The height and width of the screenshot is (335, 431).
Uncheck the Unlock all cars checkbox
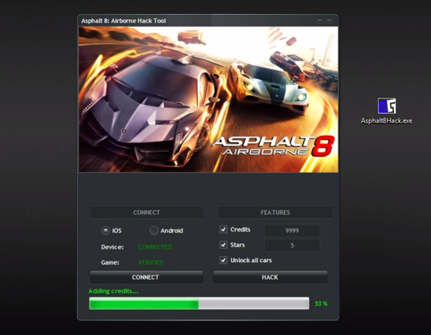coord(223,260)
